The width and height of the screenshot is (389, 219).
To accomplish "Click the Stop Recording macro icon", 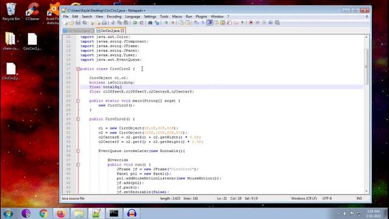I will (x=258, y=23).
